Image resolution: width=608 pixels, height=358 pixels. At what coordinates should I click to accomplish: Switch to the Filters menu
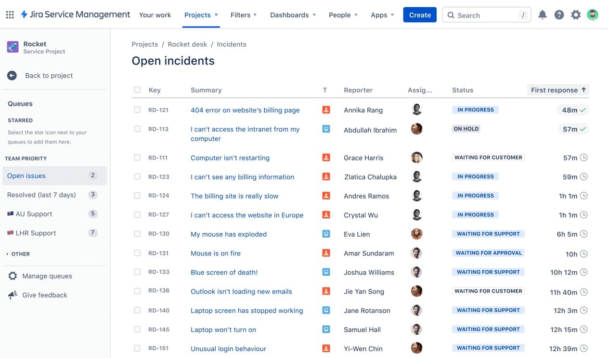point(243,15)
